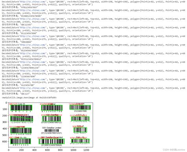The image size is (187, 152).
Task: Open sc.chinaz.com link above "ABC123" line
Action: click(32, 88)
